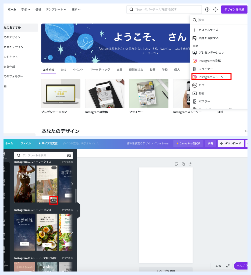Switch to the マーケティング tab
The height and width of the screenshot is (275, 251).
100,70
